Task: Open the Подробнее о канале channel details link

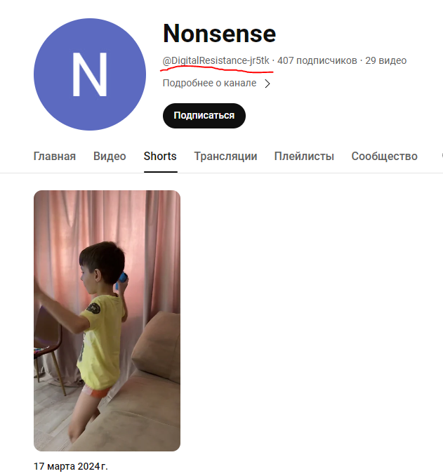Action: tap(216, 83)
